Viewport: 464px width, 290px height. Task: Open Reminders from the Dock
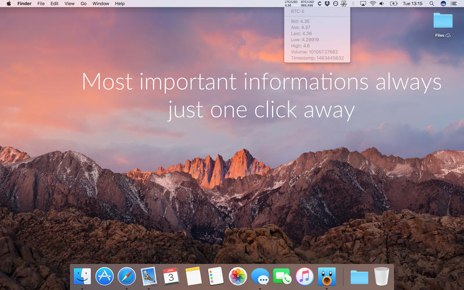tap(215, 276)
